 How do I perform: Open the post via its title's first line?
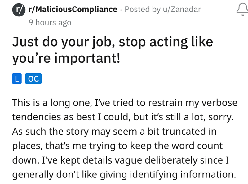112,42
